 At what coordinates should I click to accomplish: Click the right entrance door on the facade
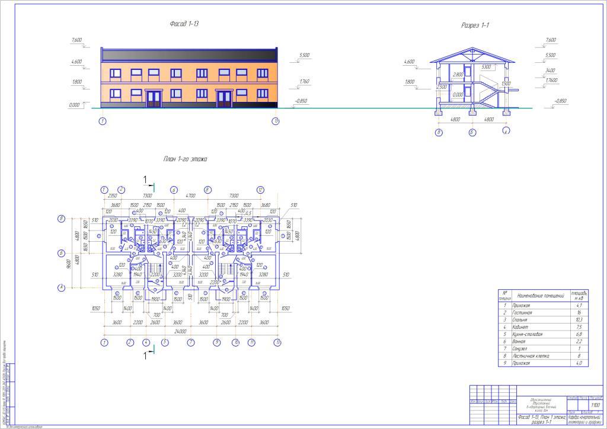pyautogui.click(x=224, y=98)
